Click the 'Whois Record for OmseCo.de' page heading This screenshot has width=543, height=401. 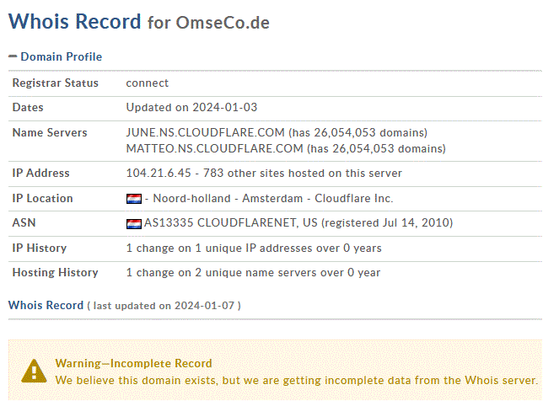[139, 22]
